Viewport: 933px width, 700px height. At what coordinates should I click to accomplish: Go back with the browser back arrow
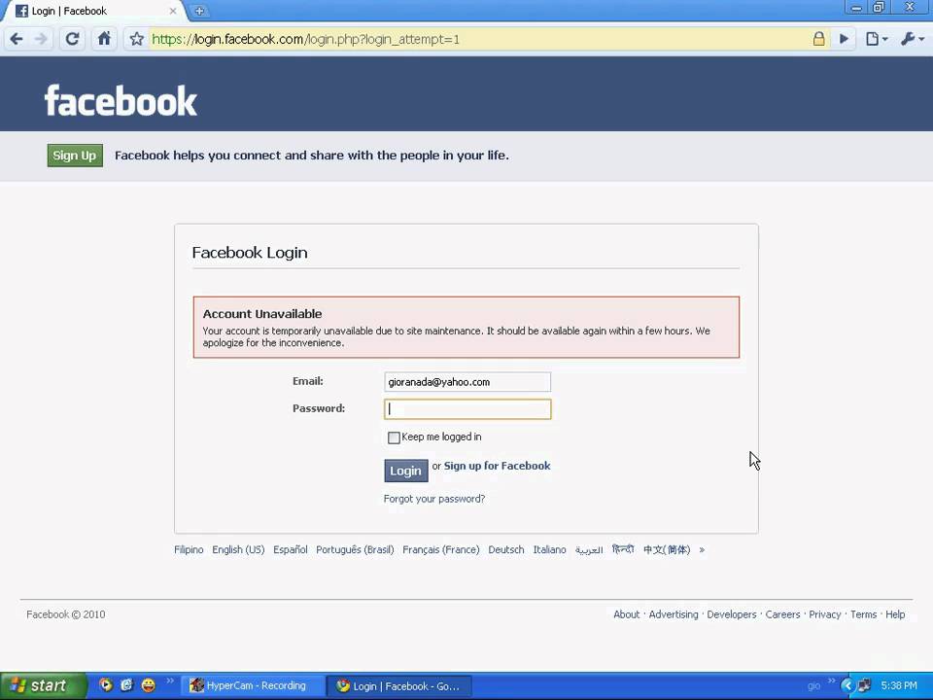pyautogui.click(x=17, y=39)
